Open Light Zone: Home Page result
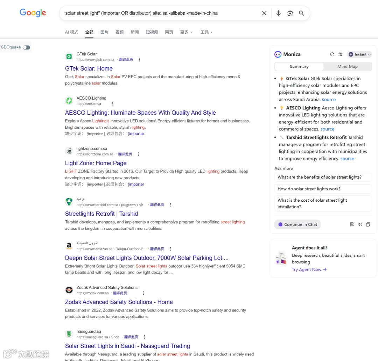This screenshot has width=378, height=361. [96, 163]
